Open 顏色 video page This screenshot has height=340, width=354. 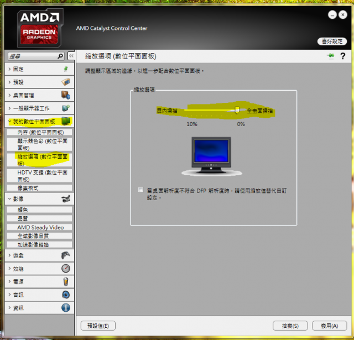[x=39, y=210]
